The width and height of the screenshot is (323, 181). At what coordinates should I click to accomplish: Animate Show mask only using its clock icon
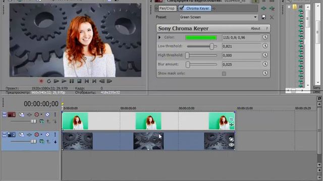point(265,73)
